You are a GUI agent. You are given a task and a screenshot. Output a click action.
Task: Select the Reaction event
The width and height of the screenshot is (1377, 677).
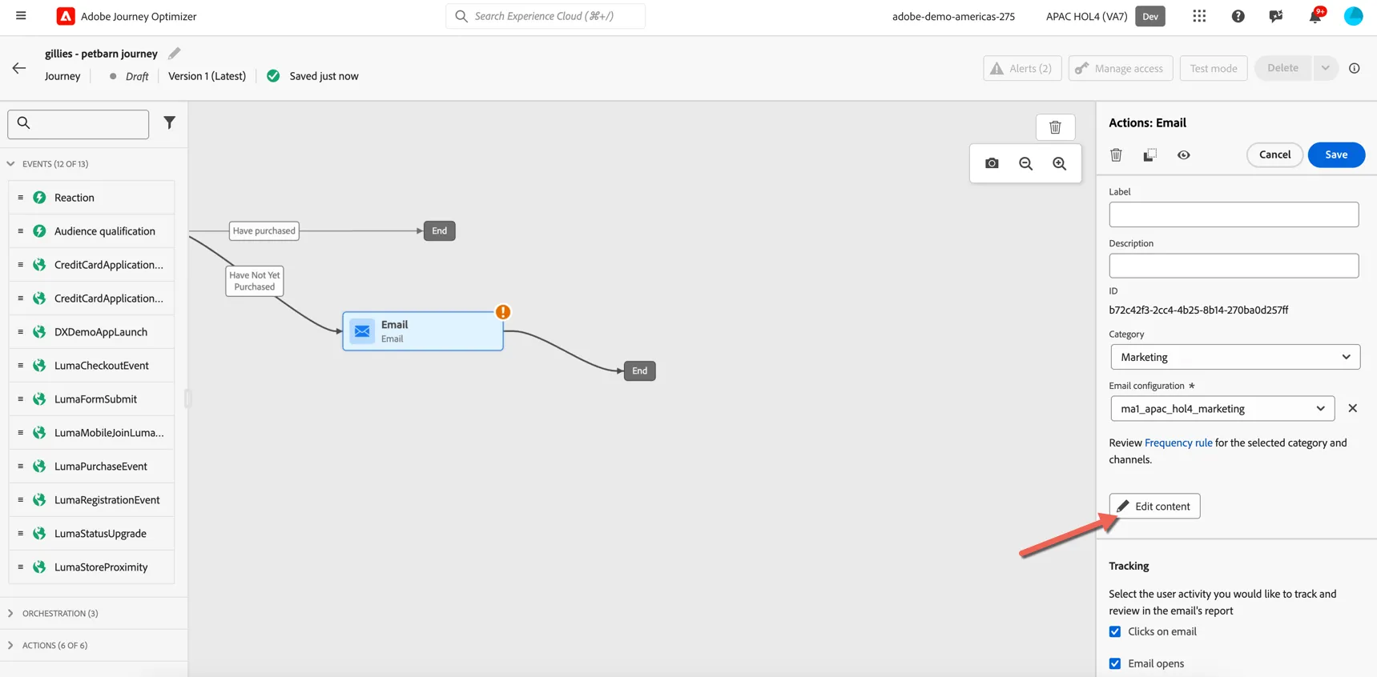point(91,198)
